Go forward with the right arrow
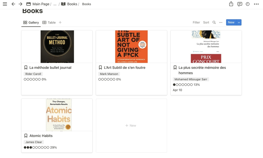The width and height of the screenshot is (263, 158). [x=20, y=4]
